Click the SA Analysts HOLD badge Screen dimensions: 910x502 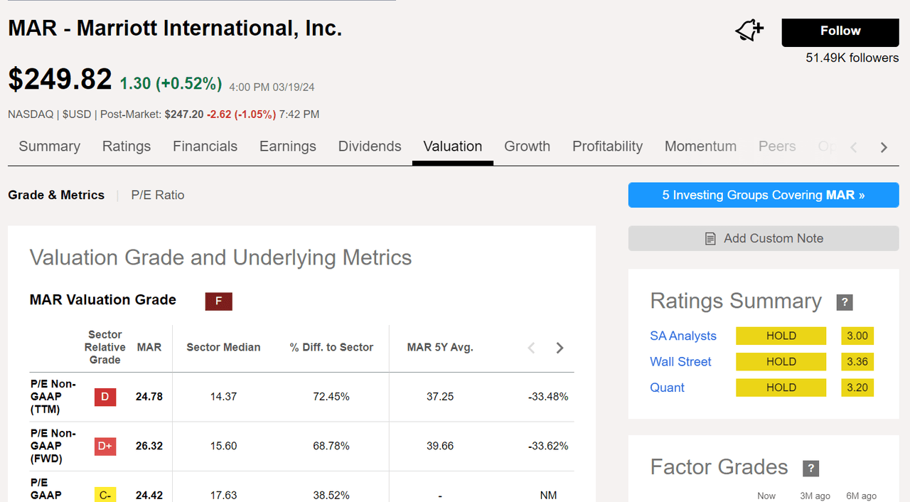tap(781, 336)
